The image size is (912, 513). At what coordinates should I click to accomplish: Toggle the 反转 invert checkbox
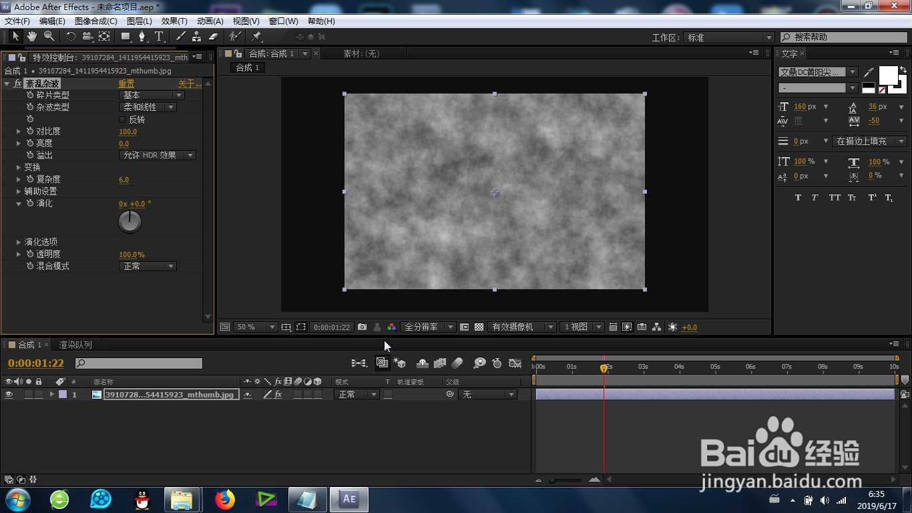(x=122, y=120)
